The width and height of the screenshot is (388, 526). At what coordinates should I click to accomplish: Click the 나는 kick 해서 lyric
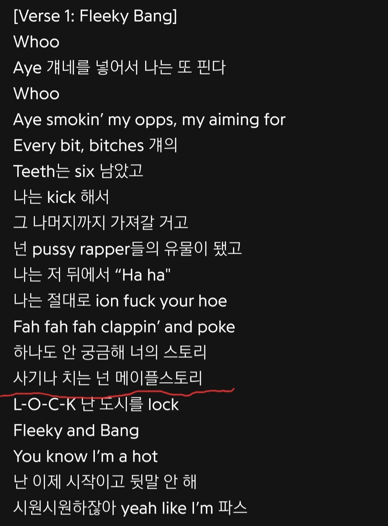point(61,197)
